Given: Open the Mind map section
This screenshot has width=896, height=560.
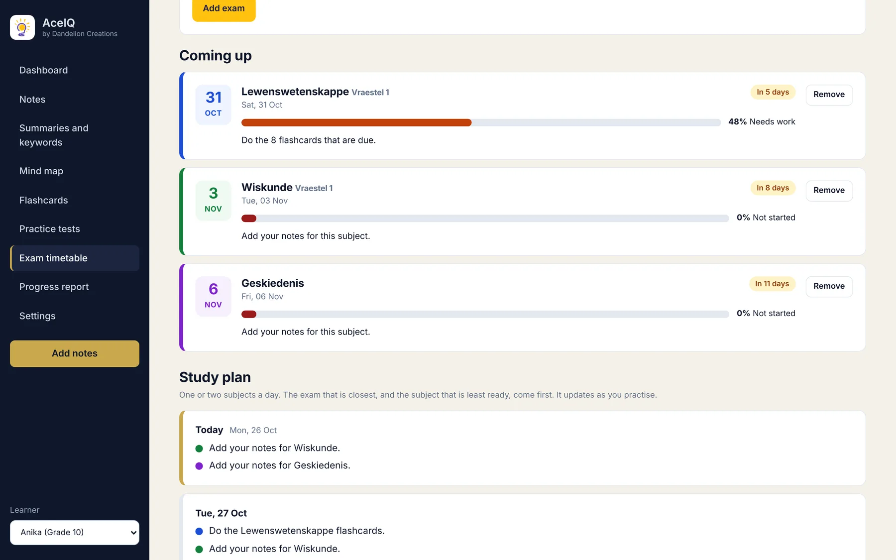Looking at the screenshot, I should point(75,171).
